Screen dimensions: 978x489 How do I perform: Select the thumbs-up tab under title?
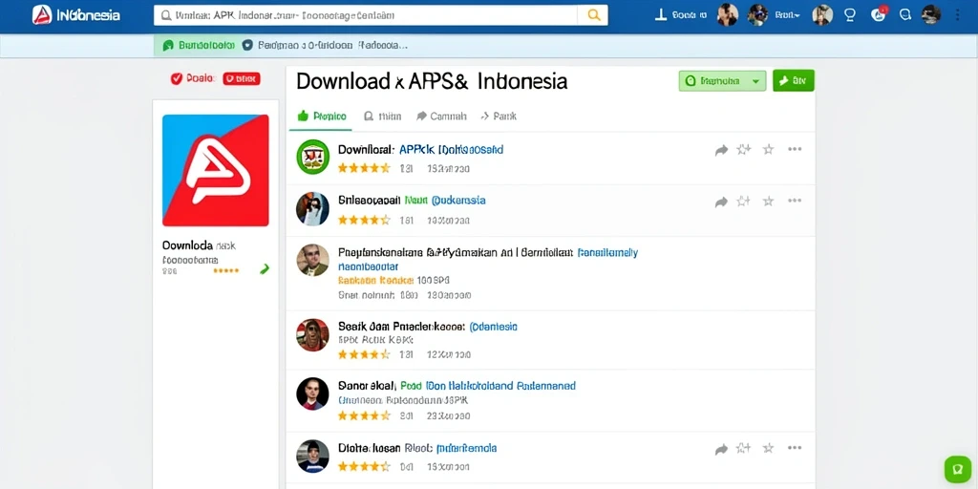pos(321,116)
